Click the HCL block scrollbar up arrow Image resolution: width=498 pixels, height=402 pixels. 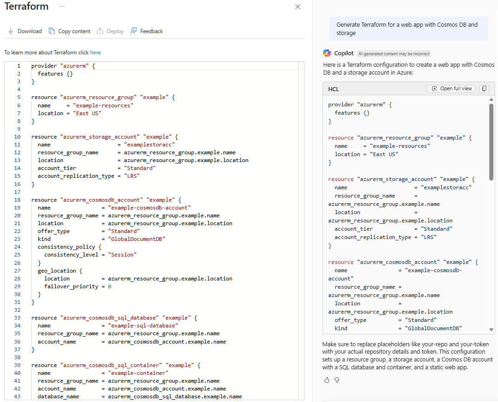pos(492,99)
